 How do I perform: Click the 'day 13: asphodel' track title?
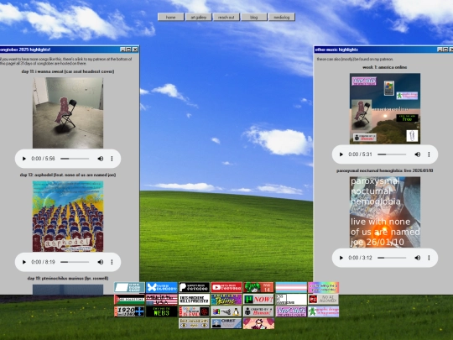[x=68, y=175]
